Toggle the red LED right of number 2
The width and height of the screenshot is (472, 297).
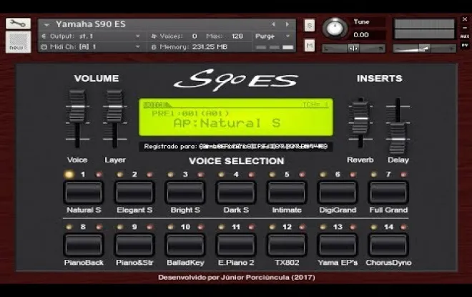pyautogui.click(x=149, y=175)
